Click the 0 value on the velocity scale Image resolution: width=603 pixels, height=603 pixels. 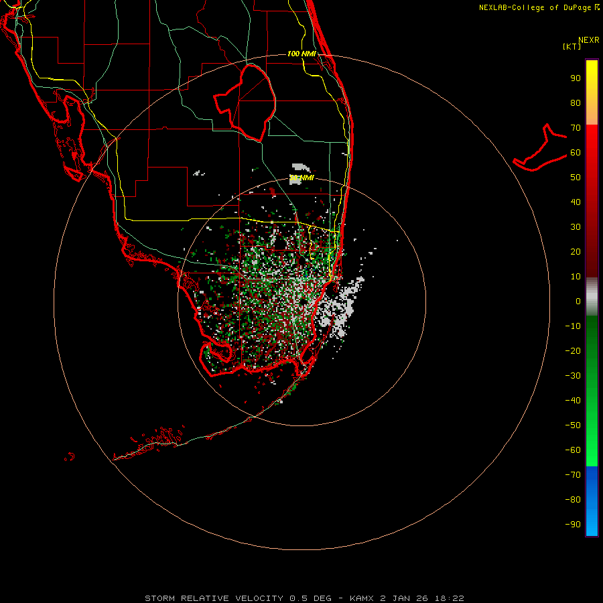(x=578, y=301)
